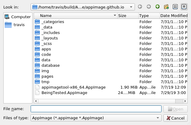This screenshot has width=191, height=125.
Task: Expand the Look in path dropdown
Action: point(131,7)
